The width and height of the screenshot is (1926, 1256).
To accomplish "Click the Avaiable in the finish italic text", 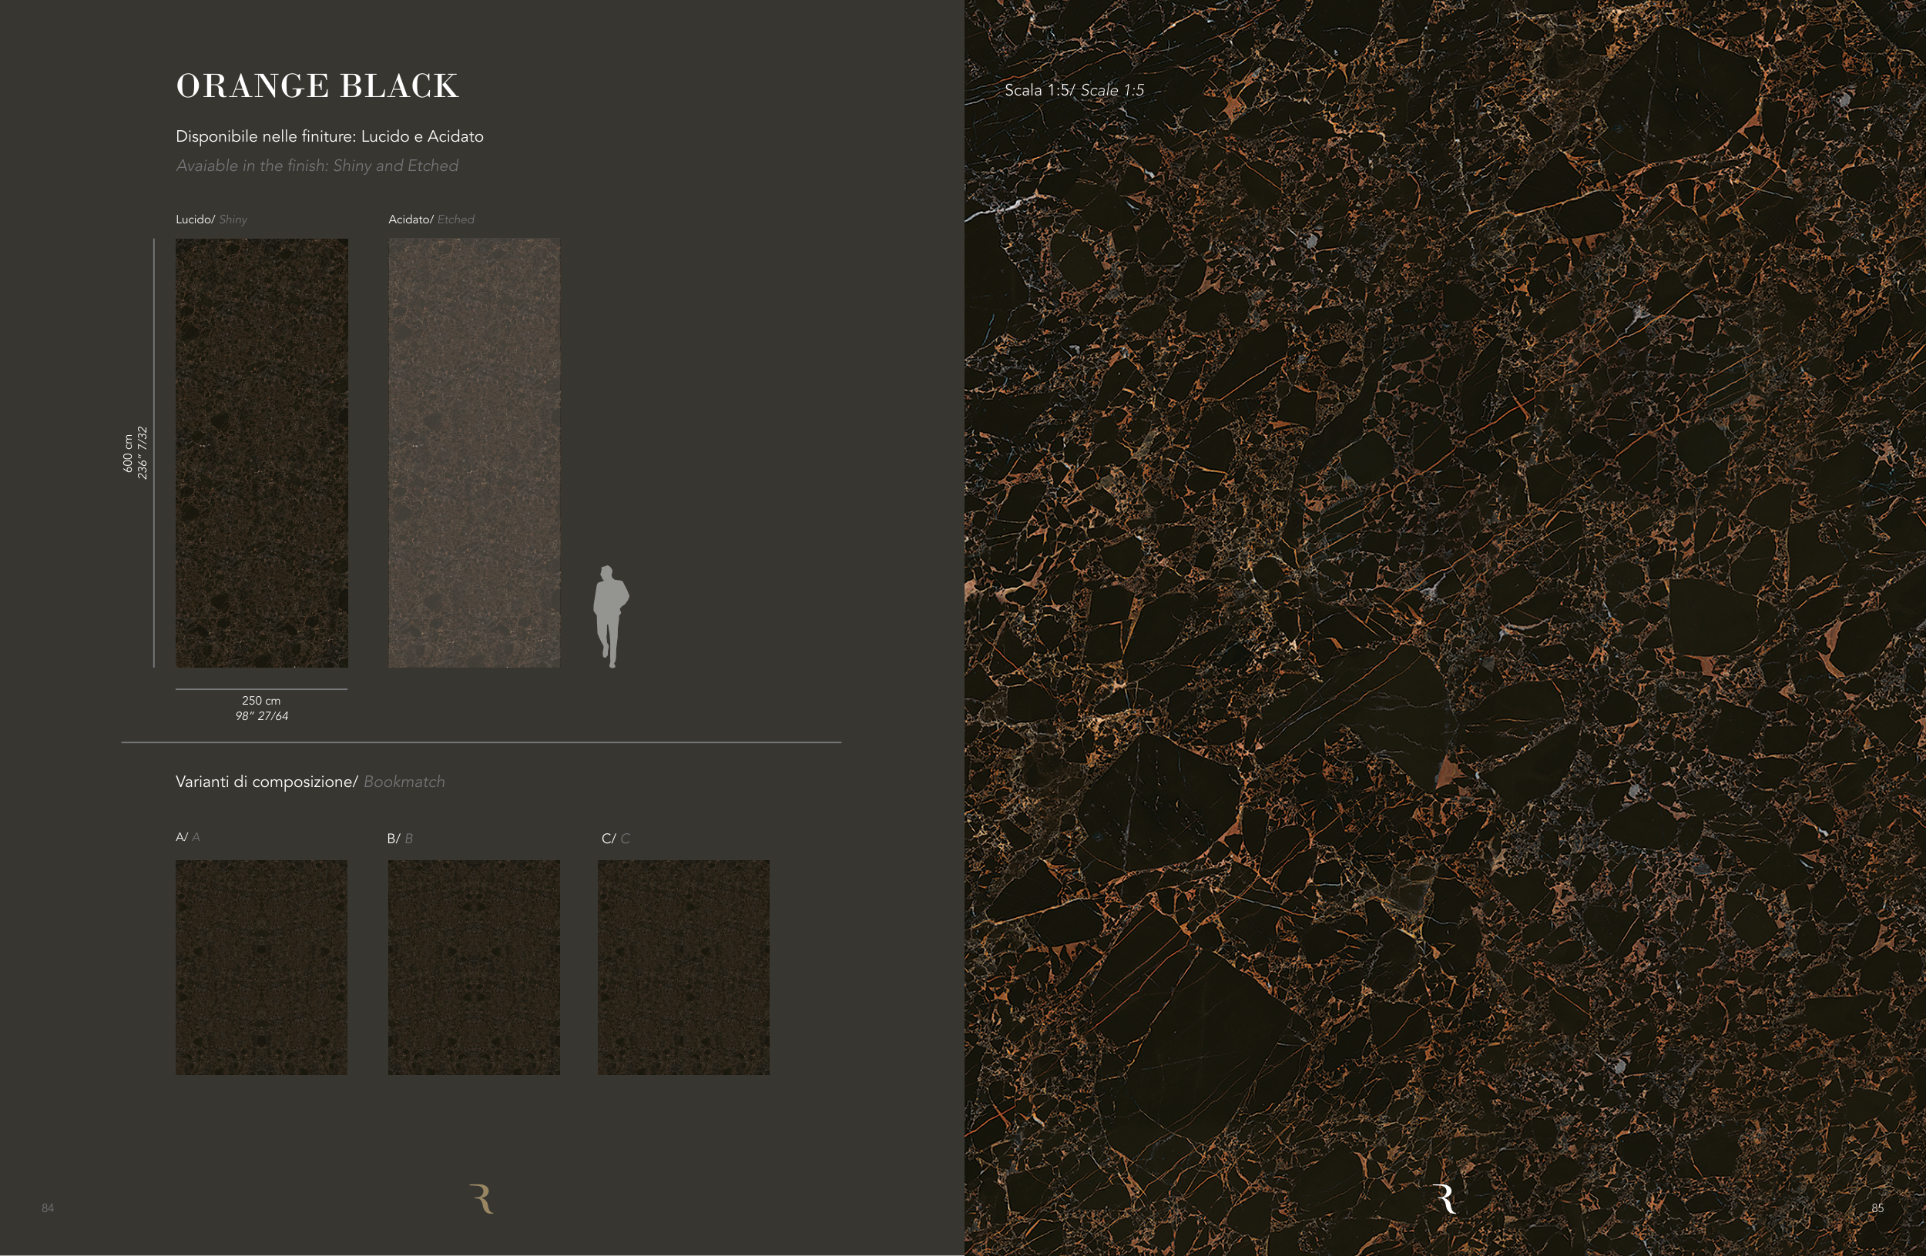I will coord(317,166).
